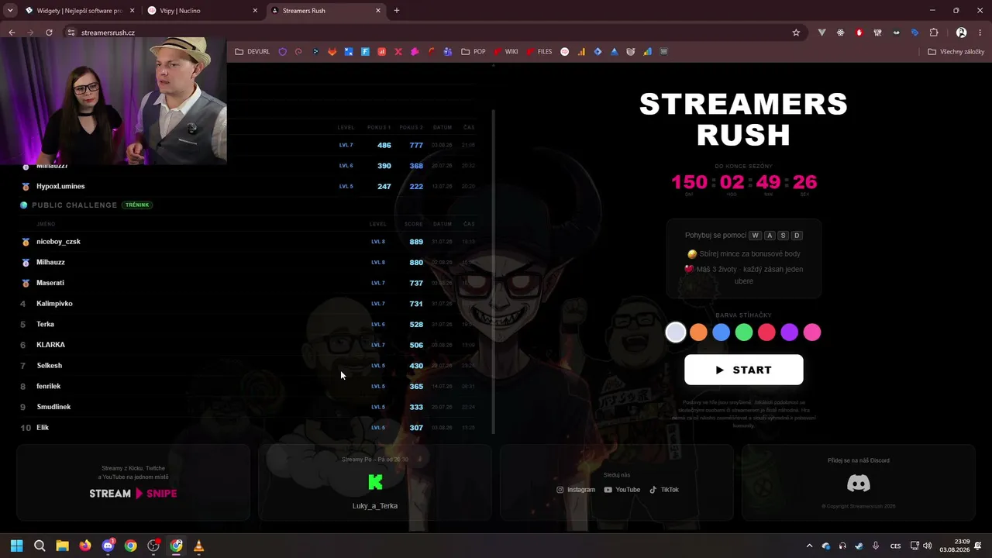Pick the white fighter color
The height and width of the screenshot is (558, 992).
[x=676, y=332]
